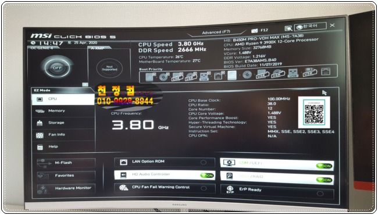Open the M-Flash utility
This screenshot has width=378, height=215.
pos(66,163)
